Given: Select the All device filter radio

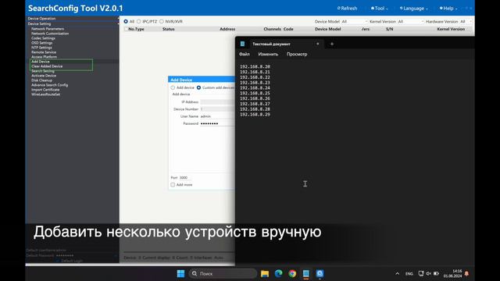Looking at the screenshot, I should (x=126, y=21).
